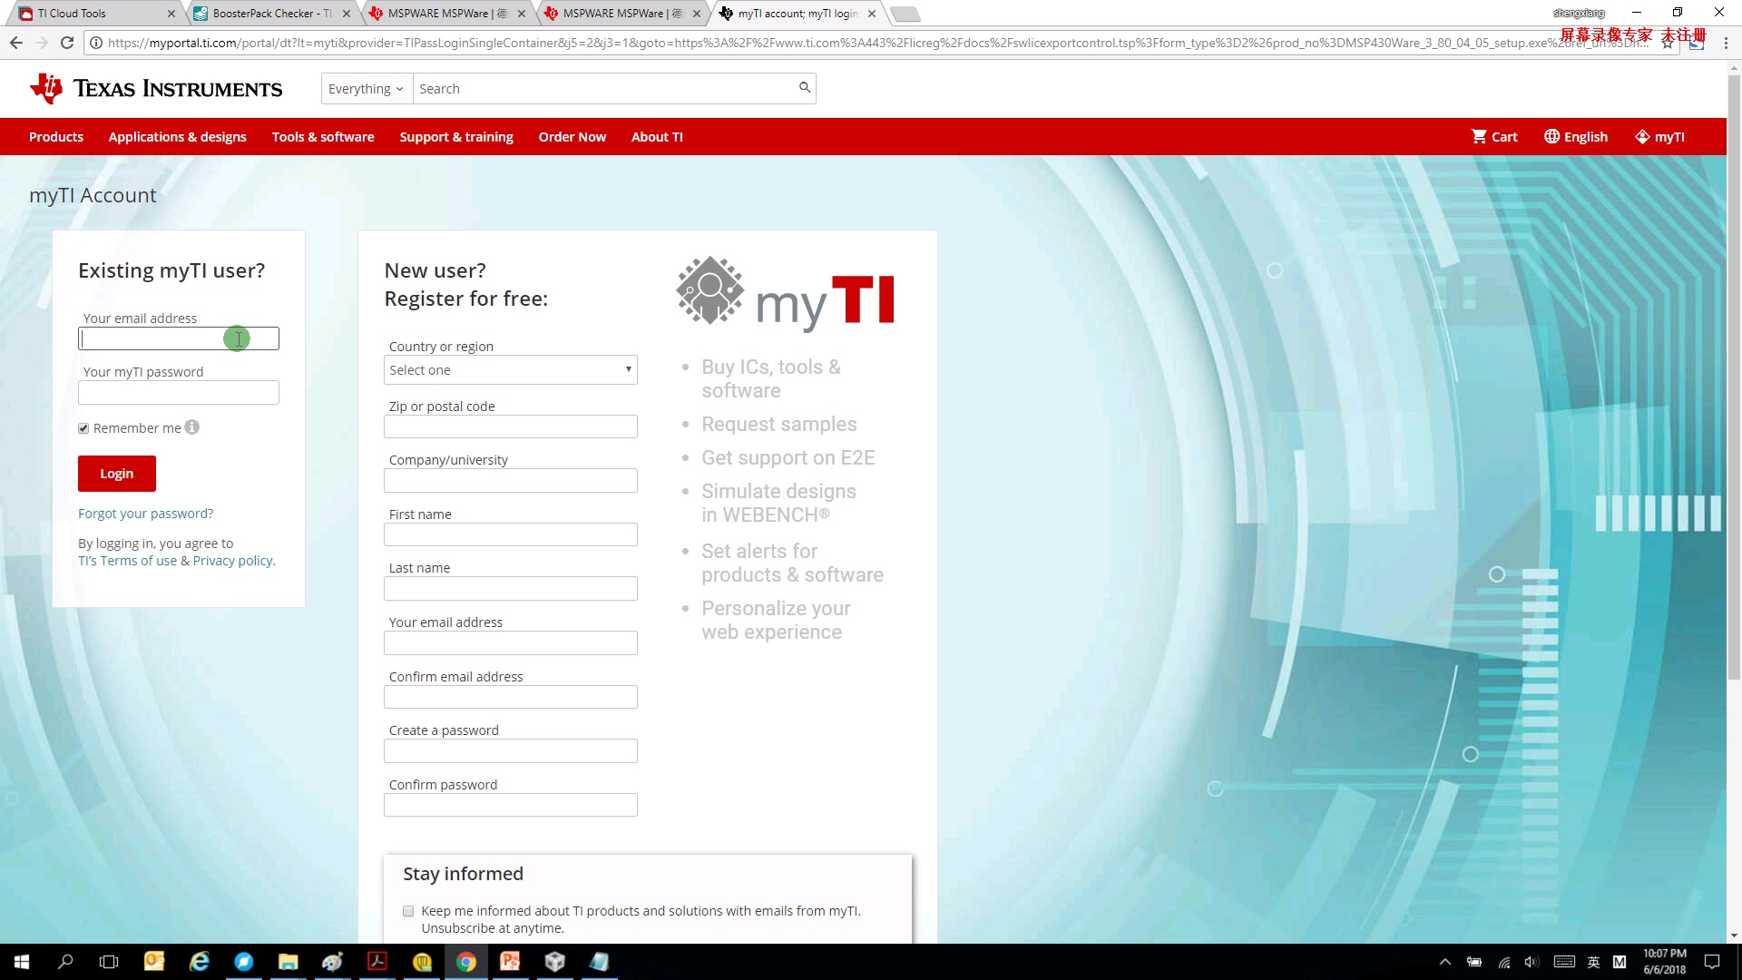The height and width of the screenshot is (980, 1742).
Task: Click the Remember me info icon
Action: (x=192, y=426)
